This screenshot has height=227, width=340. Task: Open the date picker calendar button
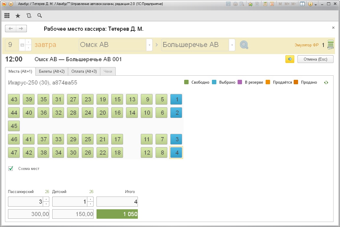point(22,45)
